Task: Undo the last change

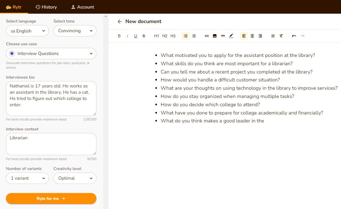Action: click(294, 36)
